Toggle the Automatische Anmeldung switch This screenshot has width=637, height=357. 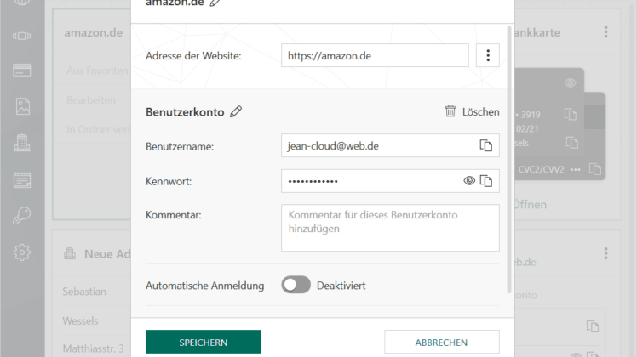(296, 285)
